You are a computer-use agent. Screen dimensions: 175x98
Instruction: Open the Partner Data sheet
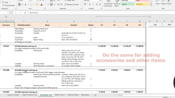(73, 95)
